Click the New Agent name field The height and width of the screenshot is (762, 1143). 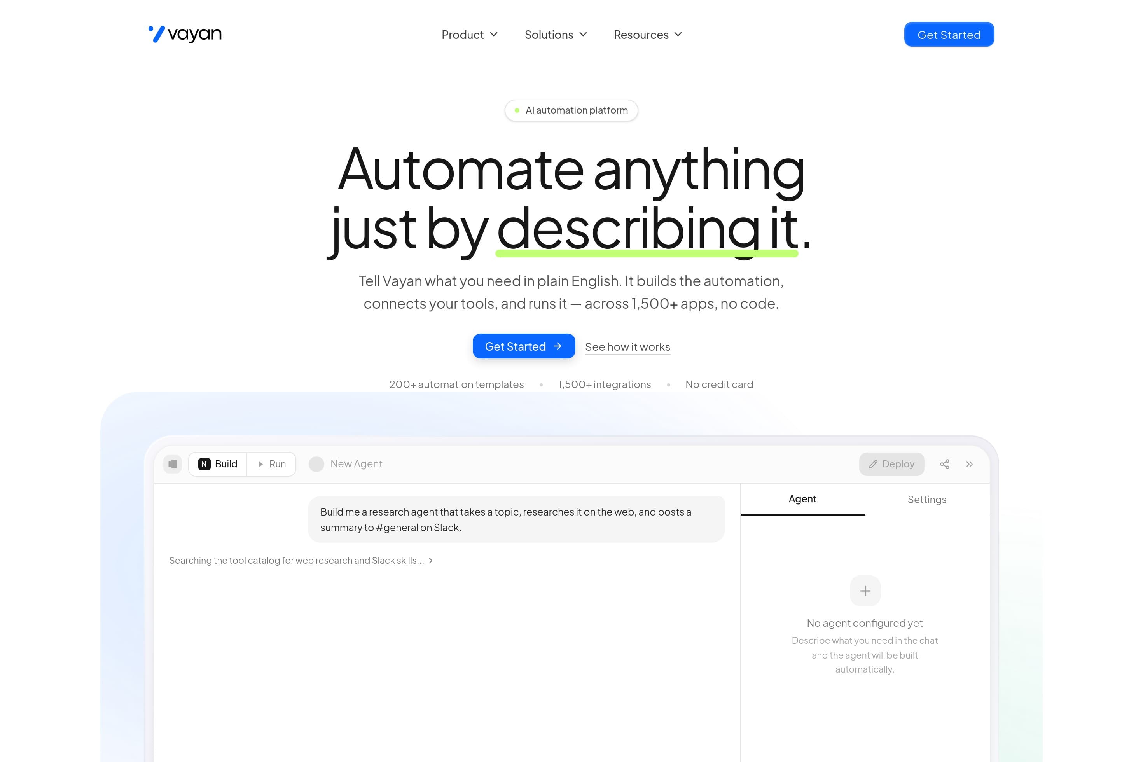click(x=356, y=463)
